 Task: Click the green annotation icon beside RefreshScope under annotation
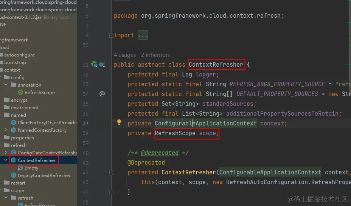point(20,92)
